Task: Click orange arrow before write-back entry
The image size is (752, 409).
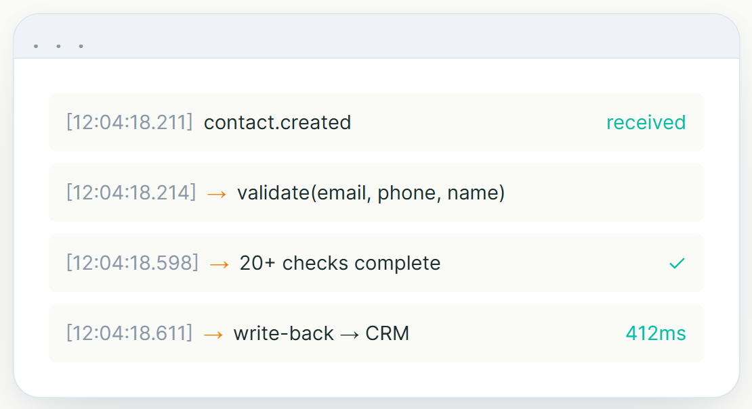Action: pyautogui.click(x=213, y=335)
